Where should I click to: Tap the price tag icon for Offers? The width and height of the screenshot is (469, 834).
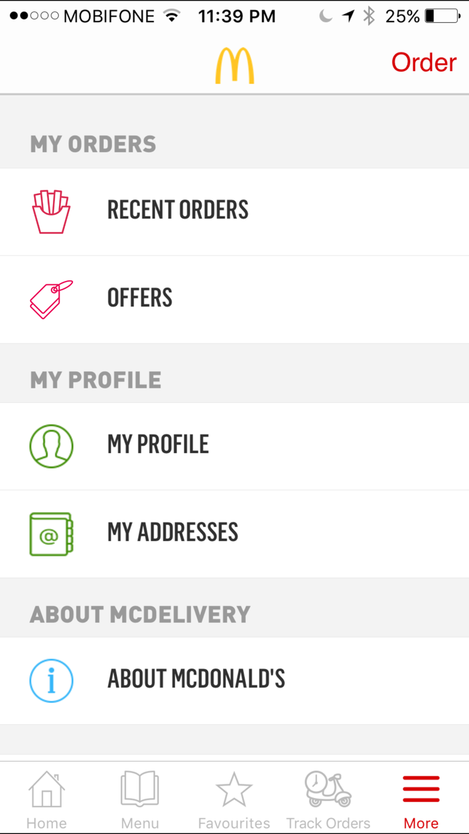point(50,297)
